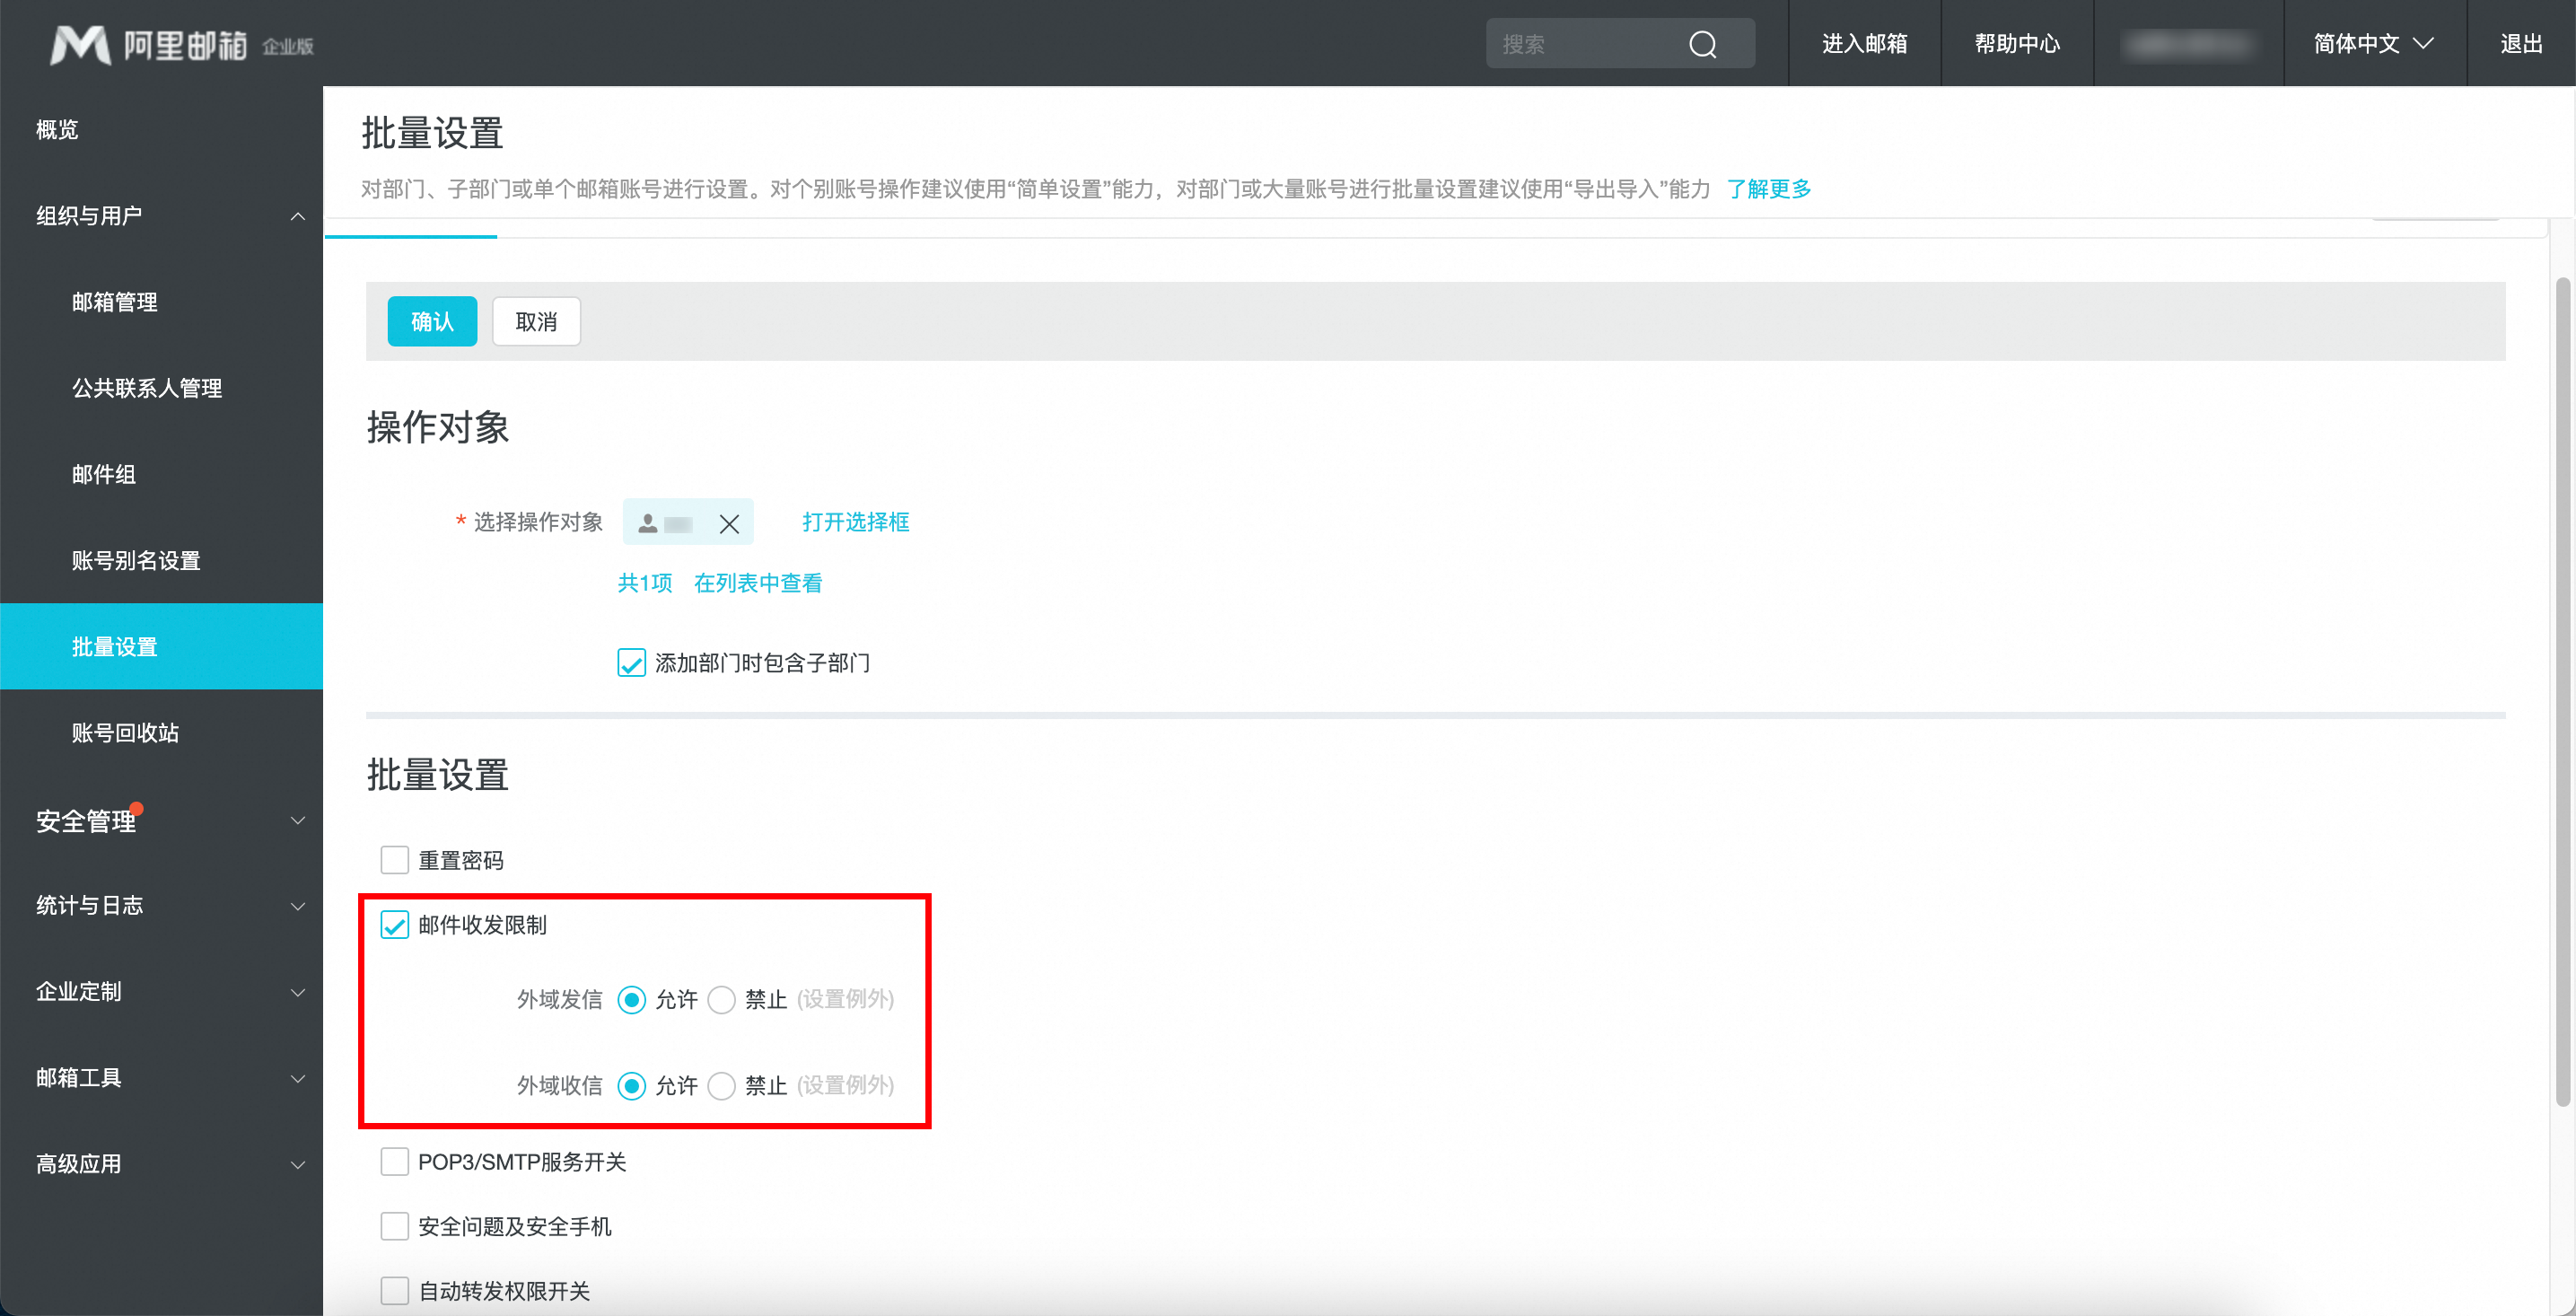Toggle 添加部门时包含子部门 checkbox
2576x1316 pixels.
click(x=631, y=663)
